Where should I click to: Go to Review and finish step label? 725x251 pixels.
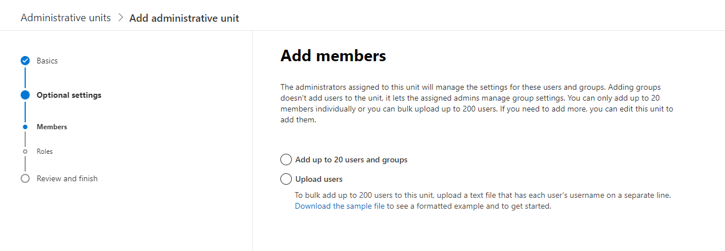[67, 178]
